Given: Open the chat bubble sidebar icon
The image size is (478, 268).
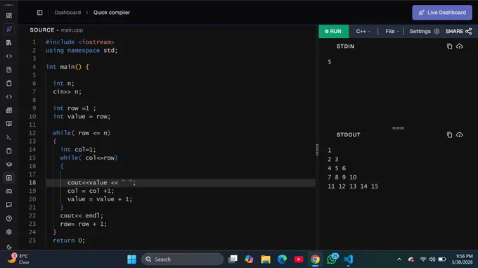Looking at the screenshot, I should point(9,205).
